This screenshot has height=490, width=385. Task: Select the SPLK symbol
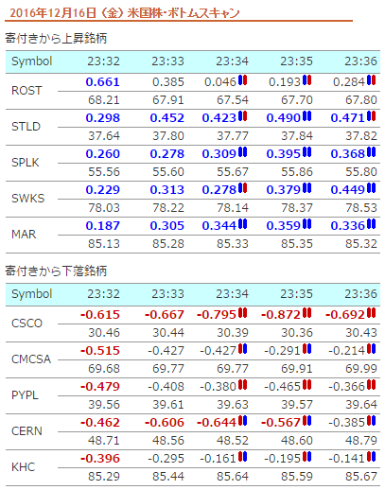coord(26,163)
